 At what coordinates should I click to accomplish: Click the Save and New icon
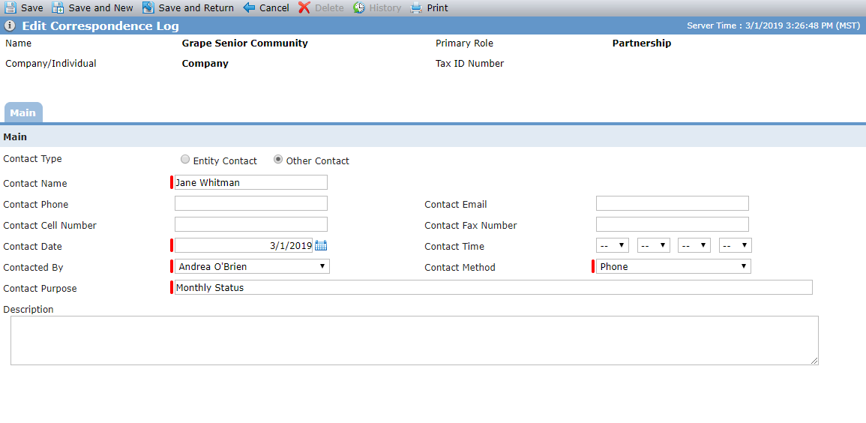(58, 7)
